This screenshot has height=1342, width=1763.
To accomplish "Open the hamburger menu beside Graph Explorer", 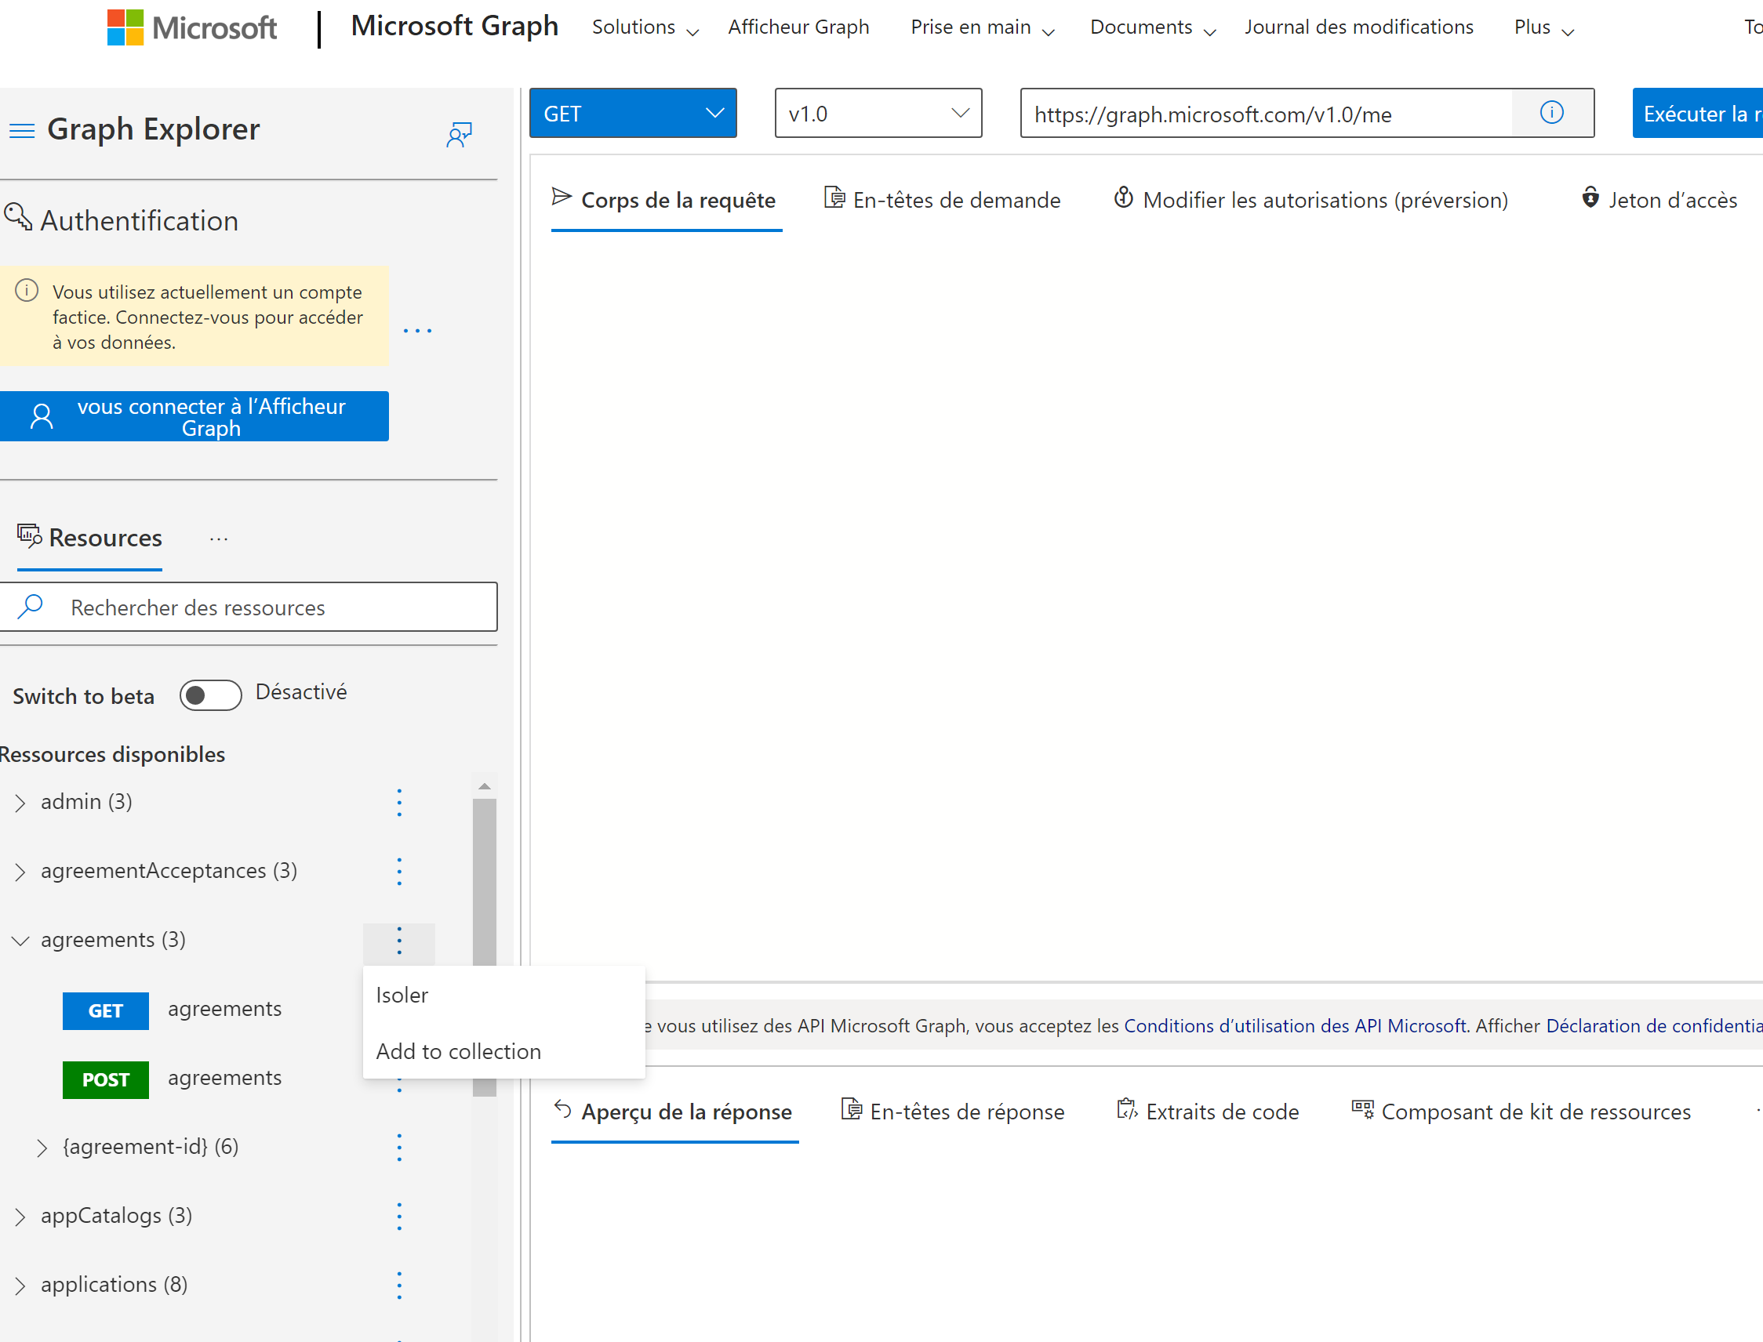I will tap(22, 129).
